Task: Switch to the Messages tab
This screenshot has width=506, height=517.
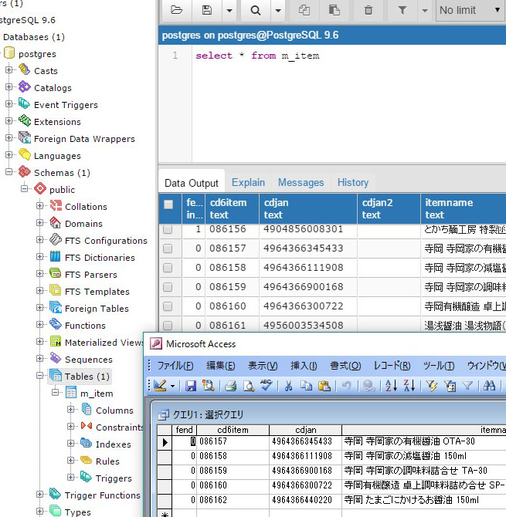Action: [x=301, y=183]
